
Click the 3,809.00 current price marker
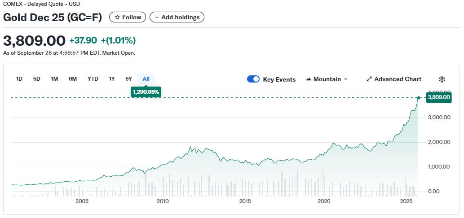[x=439, y=97]
